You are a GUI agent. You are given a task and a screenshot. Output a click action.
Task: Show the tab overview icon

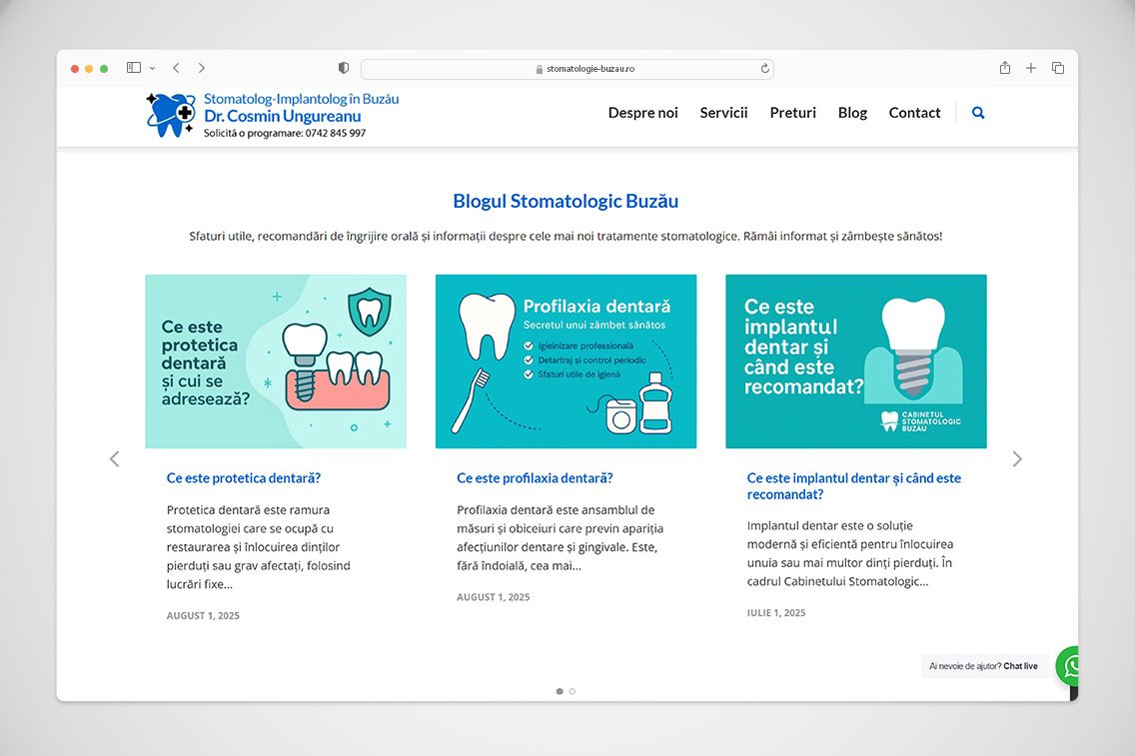[x=1058, y=68]
